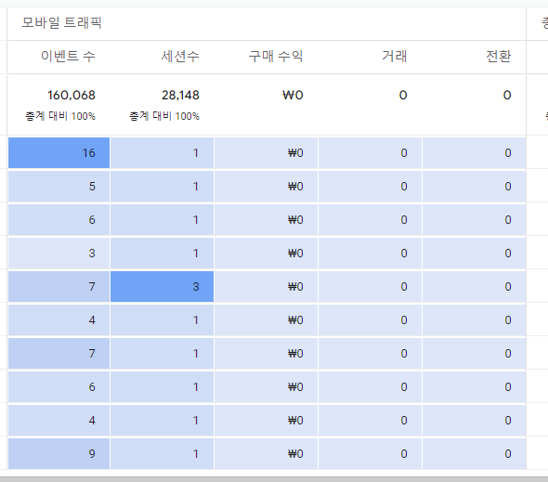Sort by the 전환 column header
548x482 pixels.
[499, 57]
